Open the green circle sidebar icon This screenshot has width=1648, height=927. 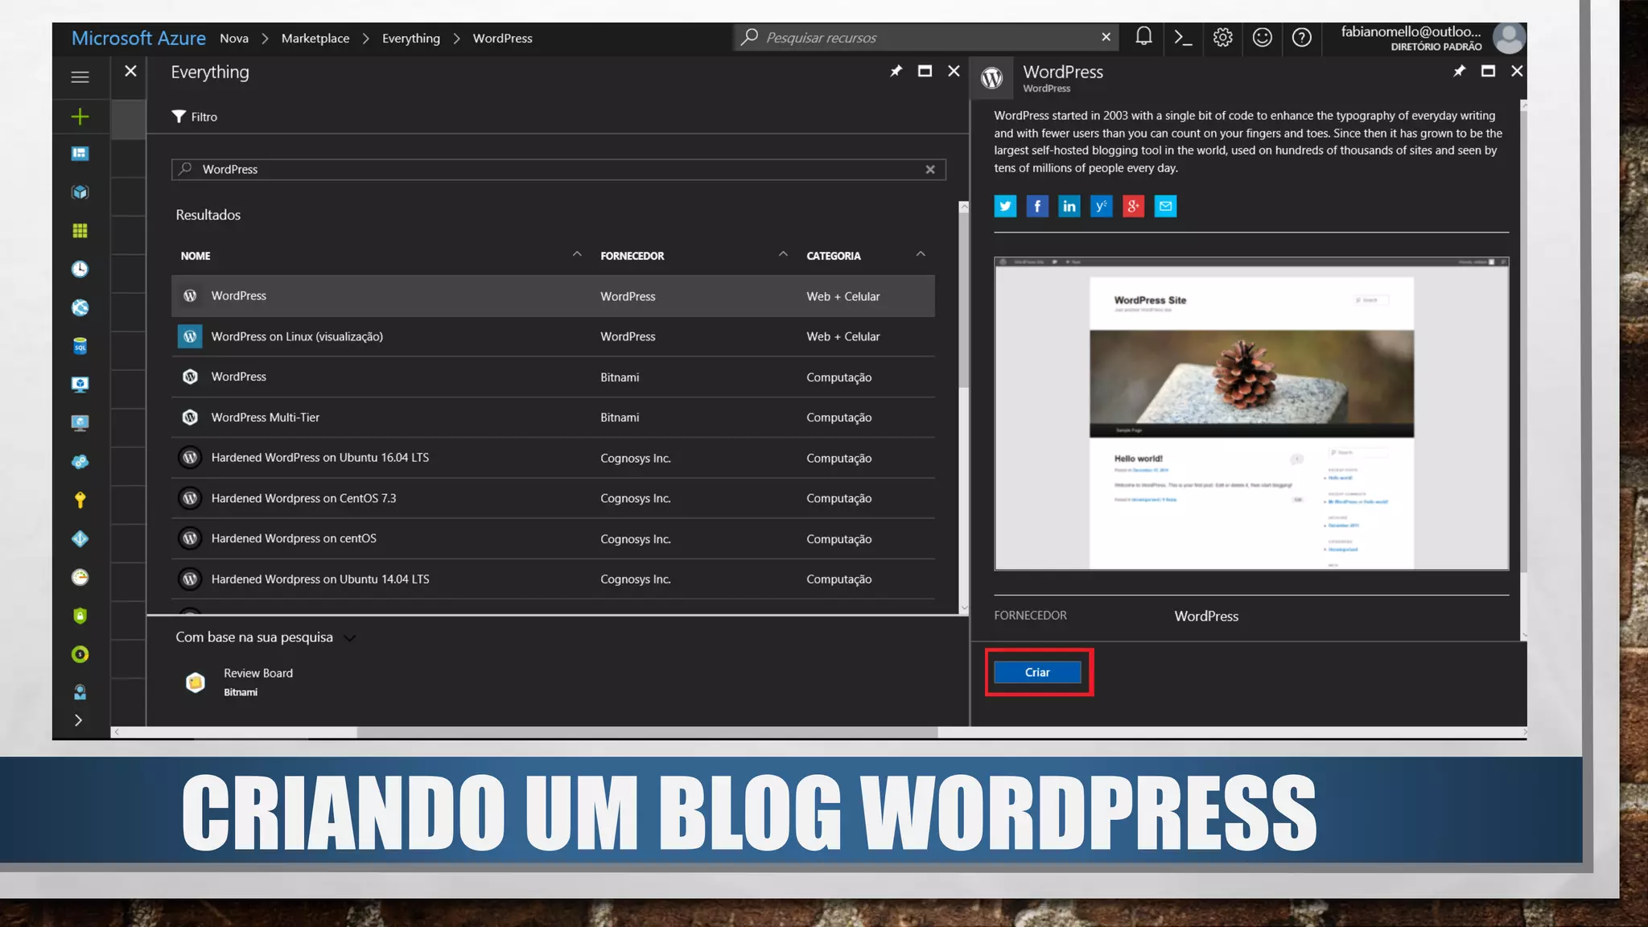coord(80,654)
